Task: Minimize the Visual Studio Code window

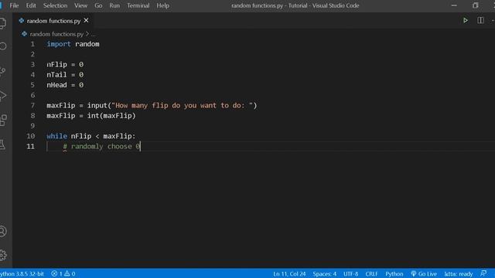Action: point(454,5)
